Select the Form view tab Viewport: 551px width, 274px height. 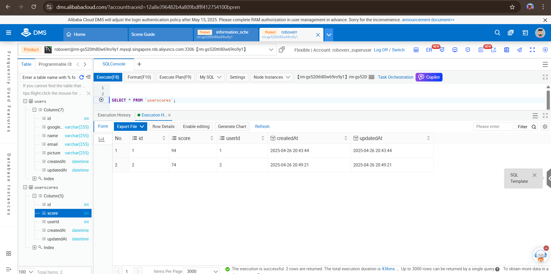pos(103,126)
